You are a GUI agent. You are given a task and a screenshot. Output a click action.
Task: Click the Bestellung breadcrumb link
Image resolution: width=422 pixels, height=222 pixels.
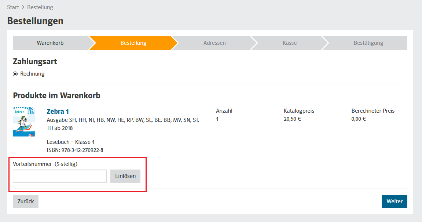(40, 7)
